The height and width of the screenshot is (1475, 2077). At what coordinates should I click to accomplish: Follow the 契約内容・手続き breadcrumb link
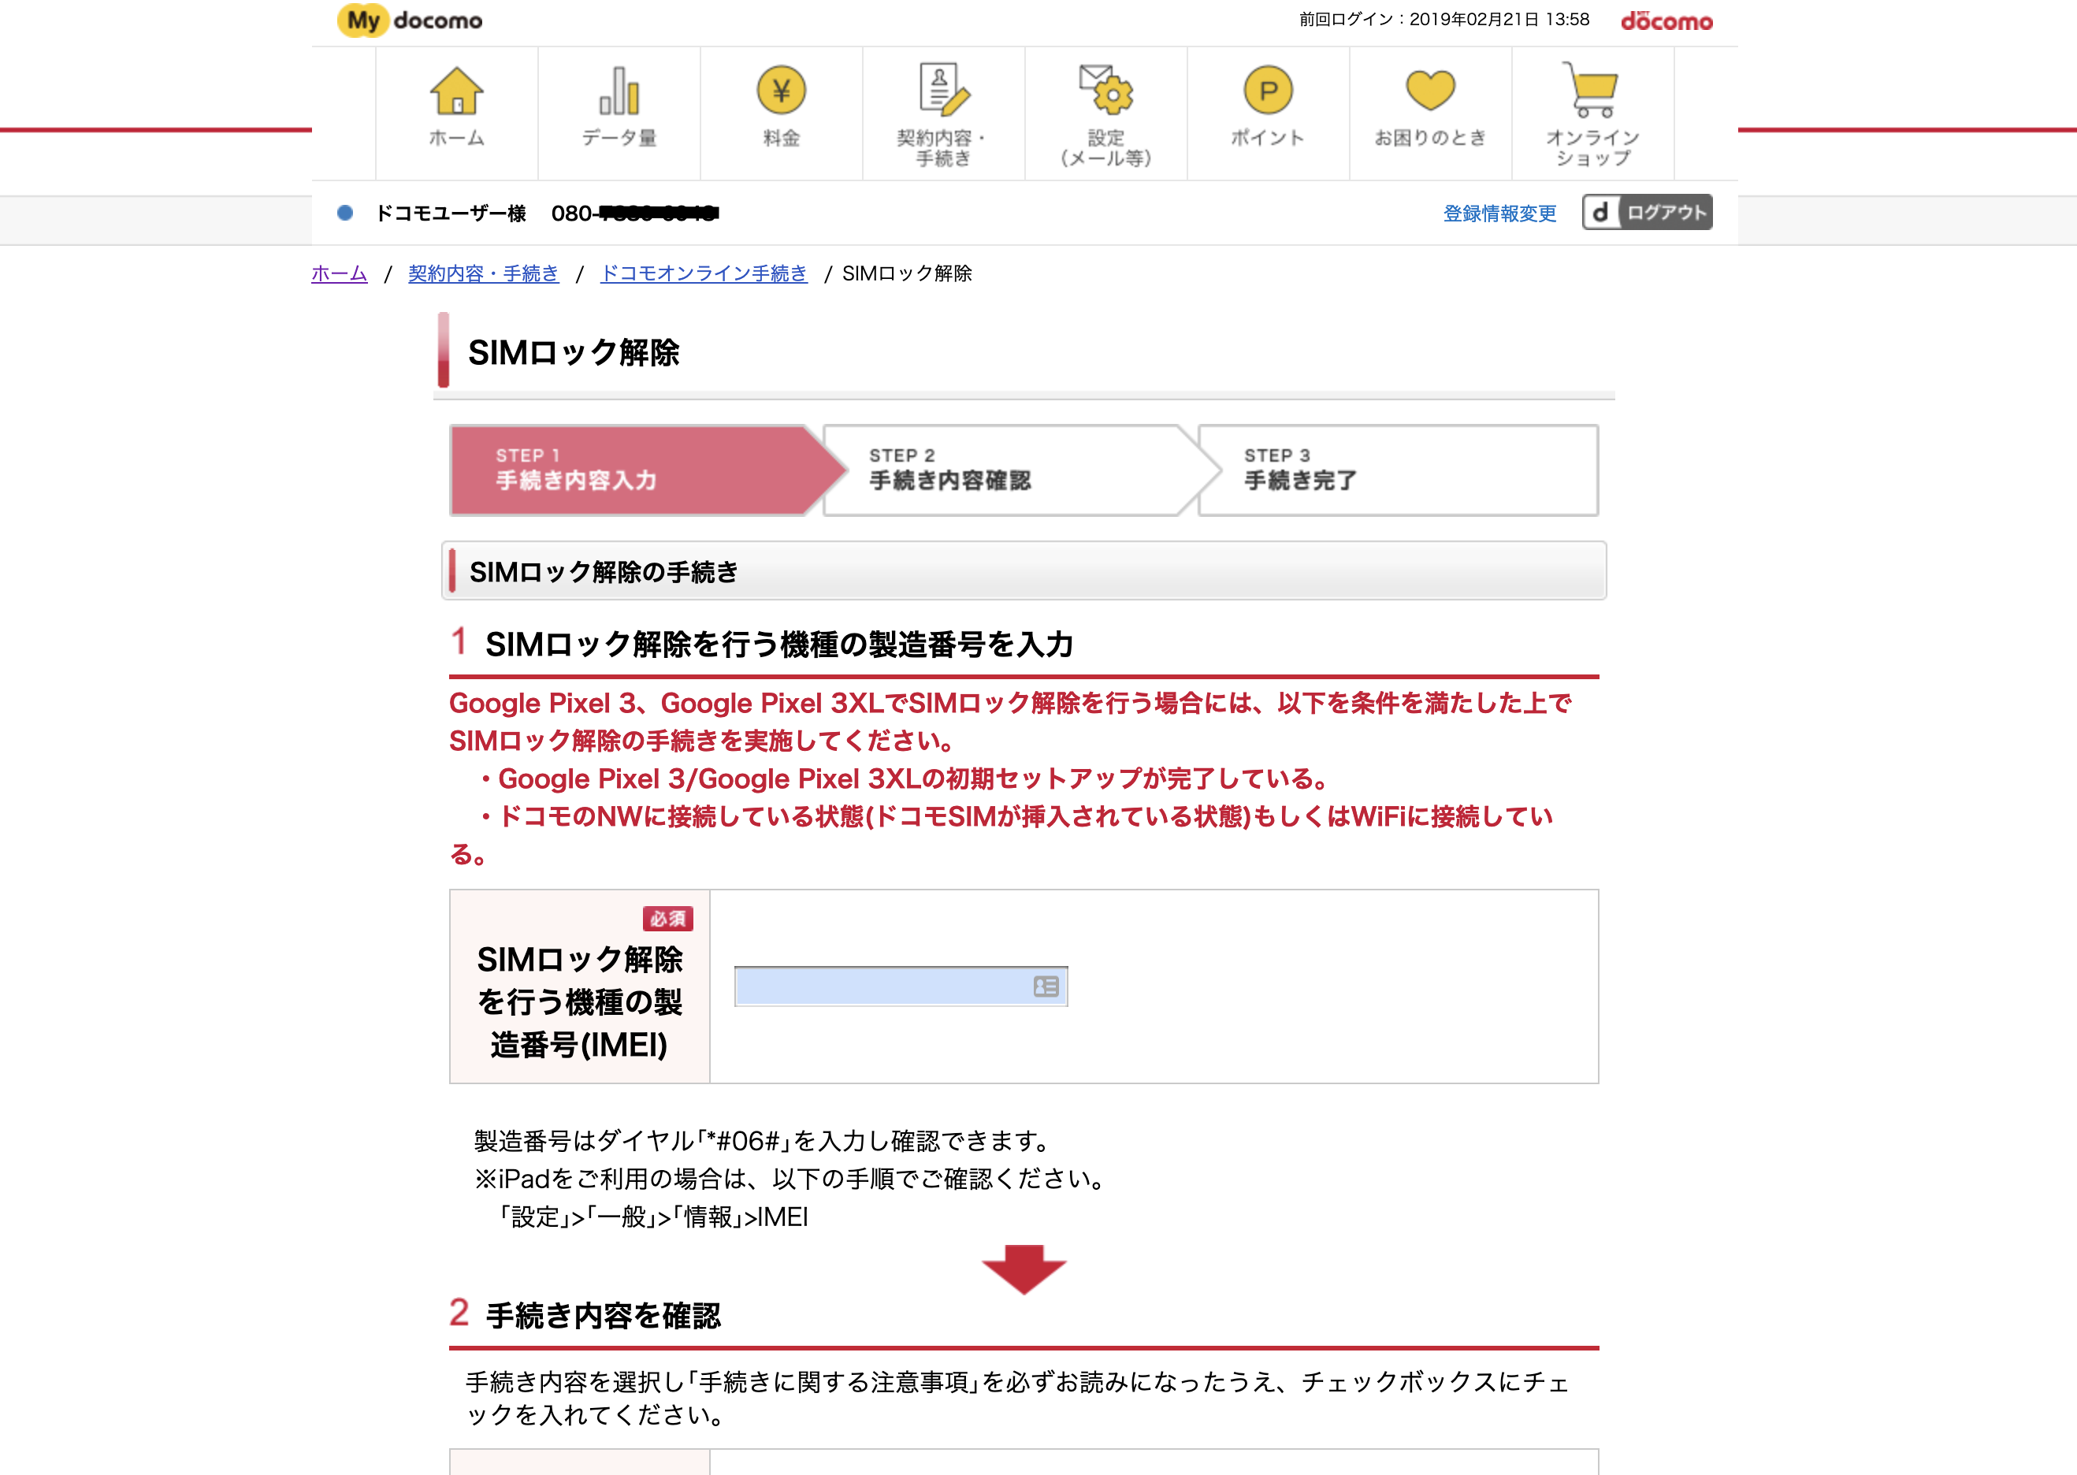483,273
